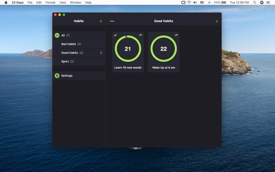Click the Settings gear icon in sidebar
Screen dimensions: 275x172
click(57, 76)
